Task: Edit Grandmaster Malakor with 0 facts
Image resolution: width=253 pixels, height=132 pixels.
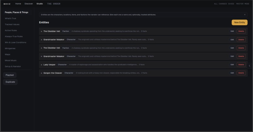Action: [232, 40]
